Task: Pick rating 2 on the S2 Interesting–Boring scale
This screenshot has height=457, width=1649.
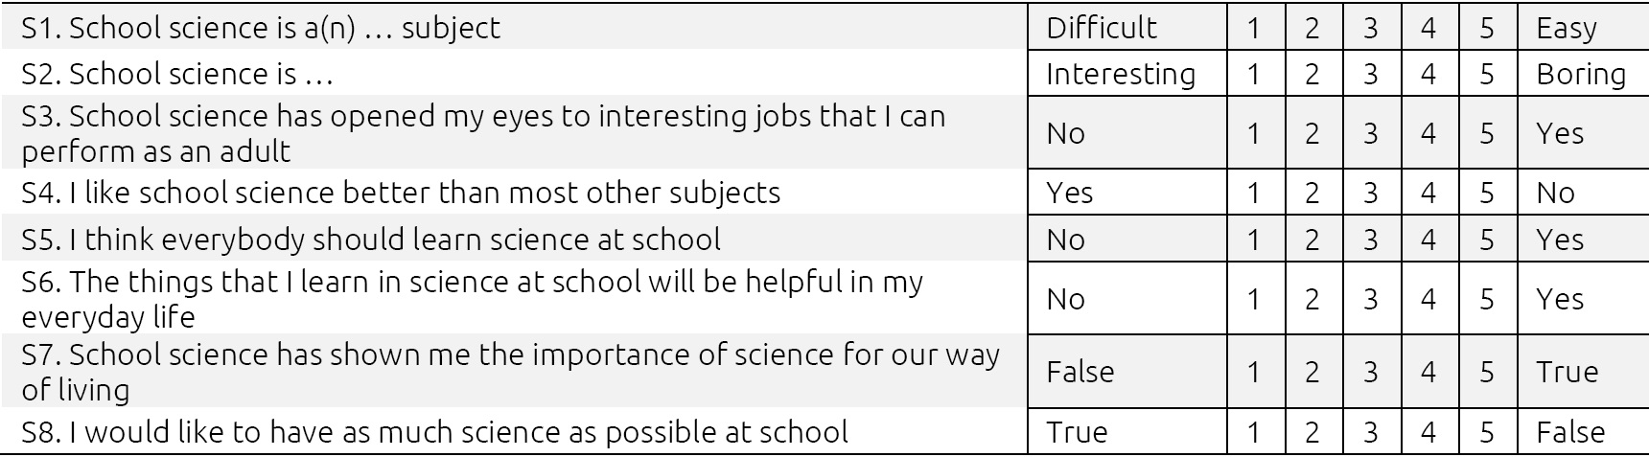Action: click(x=1312, y=75)
